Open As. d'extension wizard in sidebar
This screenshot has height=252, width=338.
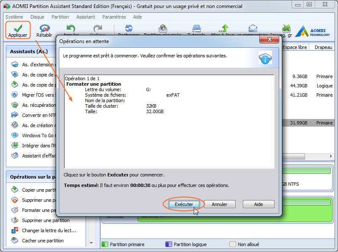tap(33, 65)
